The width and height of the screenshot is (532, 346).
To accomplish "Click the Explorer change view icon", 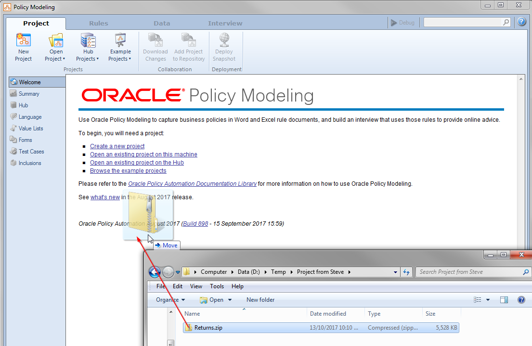I will tap(478, 300).
